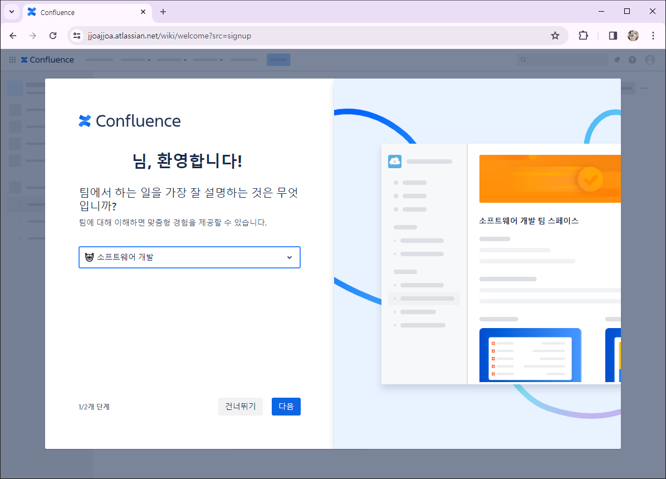Open the Chrome profile avatar
Viewport: 666px width, 479px height.
pyautogui.click(x=633, y=36)
